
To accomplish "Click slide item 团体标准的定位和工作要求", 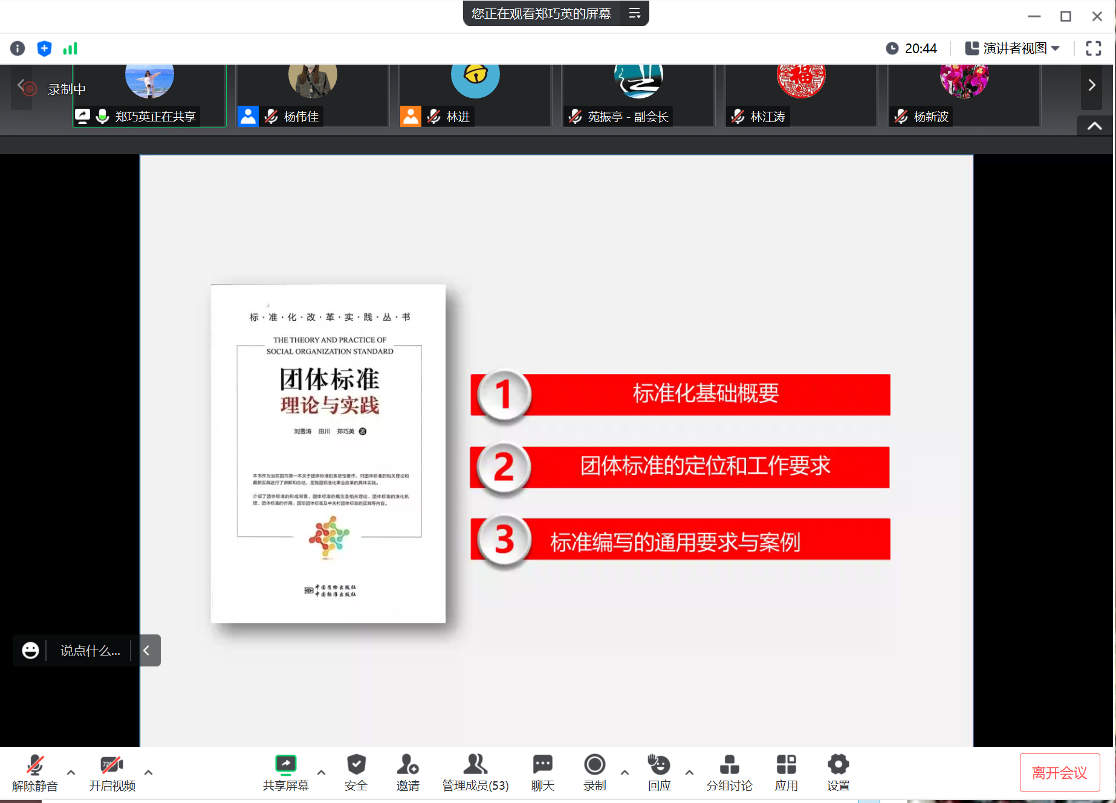I will pos(680,467).
